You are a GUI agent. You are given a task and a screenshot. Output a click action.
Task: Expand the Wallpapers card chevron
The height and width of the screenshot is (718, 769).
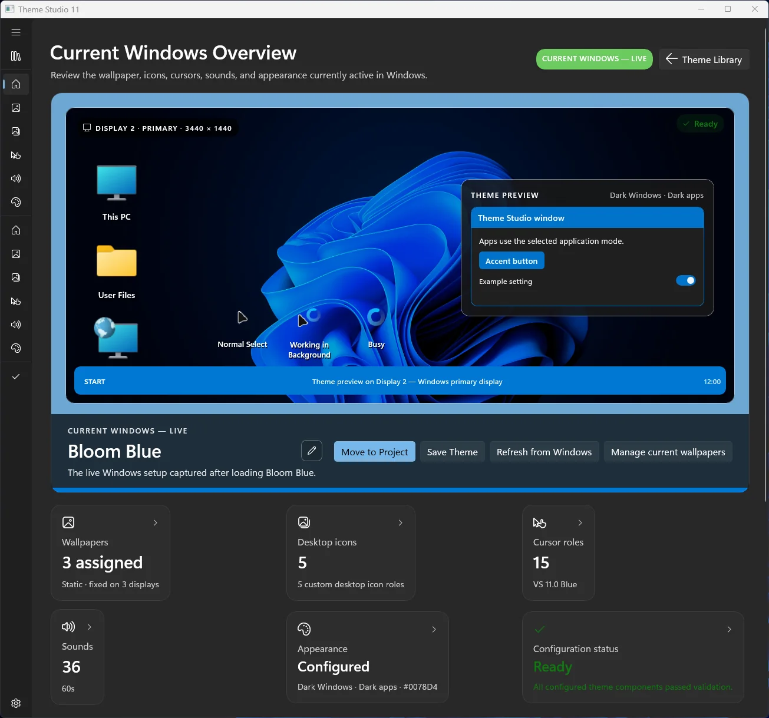coord(156,522)
